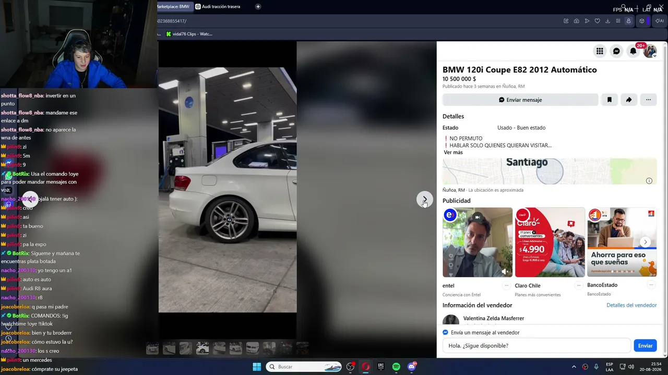Open seller Valentina Zelda Masferrer profile
Image resolution: width=668 pixels, height=375 pixels.
(x=494, y=318)
